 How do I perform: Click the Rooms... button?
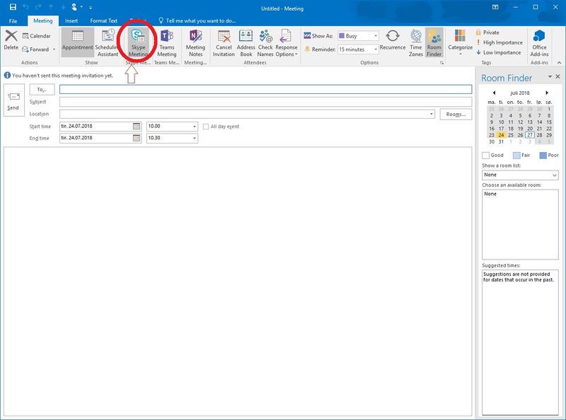(456, 114)
